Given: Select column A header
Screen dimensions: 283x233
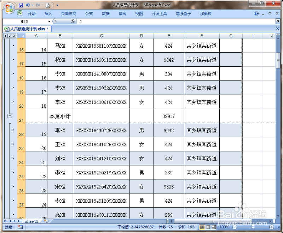Looking at the screenshot, I should pyautogui.click(x=36, y=36).
